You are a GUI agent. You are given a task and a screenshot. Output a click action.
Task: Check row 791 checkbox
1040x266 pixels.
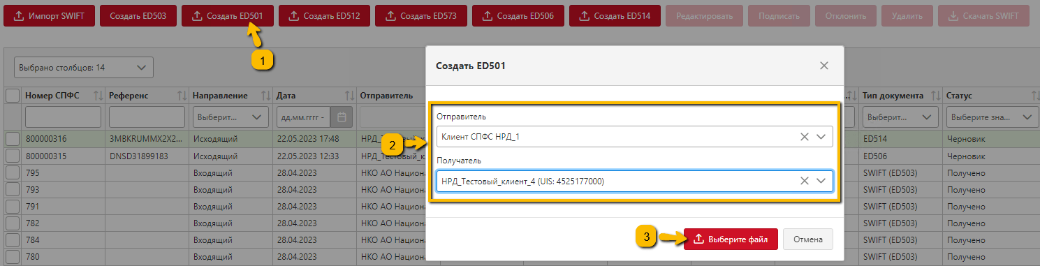point(13,207)
